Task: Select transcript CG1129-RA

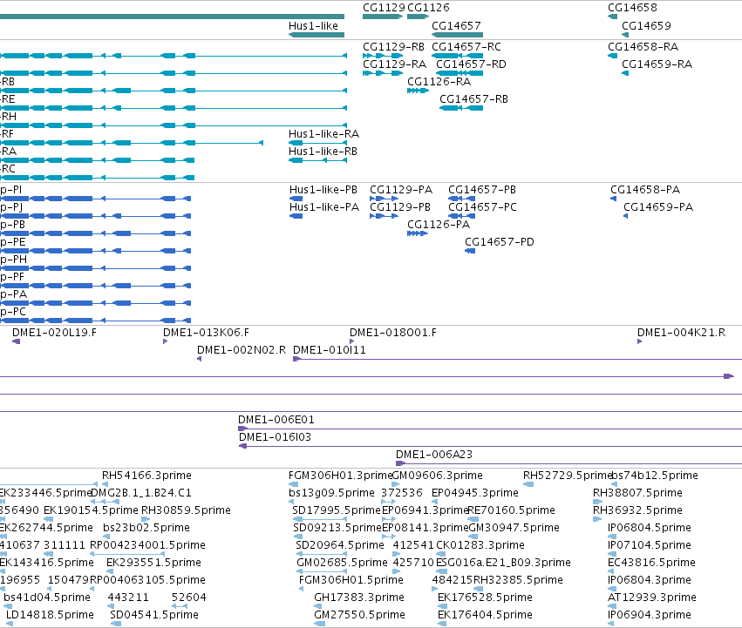Action: [395, 64]
